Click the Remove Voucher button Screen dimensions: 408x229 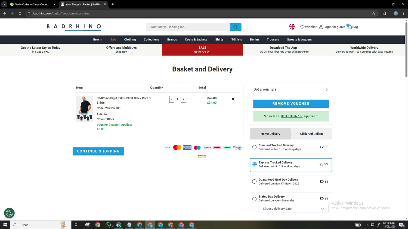tap(291, 104)
